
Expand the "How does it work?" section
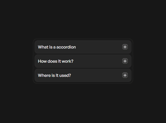(x=83, y=61)
